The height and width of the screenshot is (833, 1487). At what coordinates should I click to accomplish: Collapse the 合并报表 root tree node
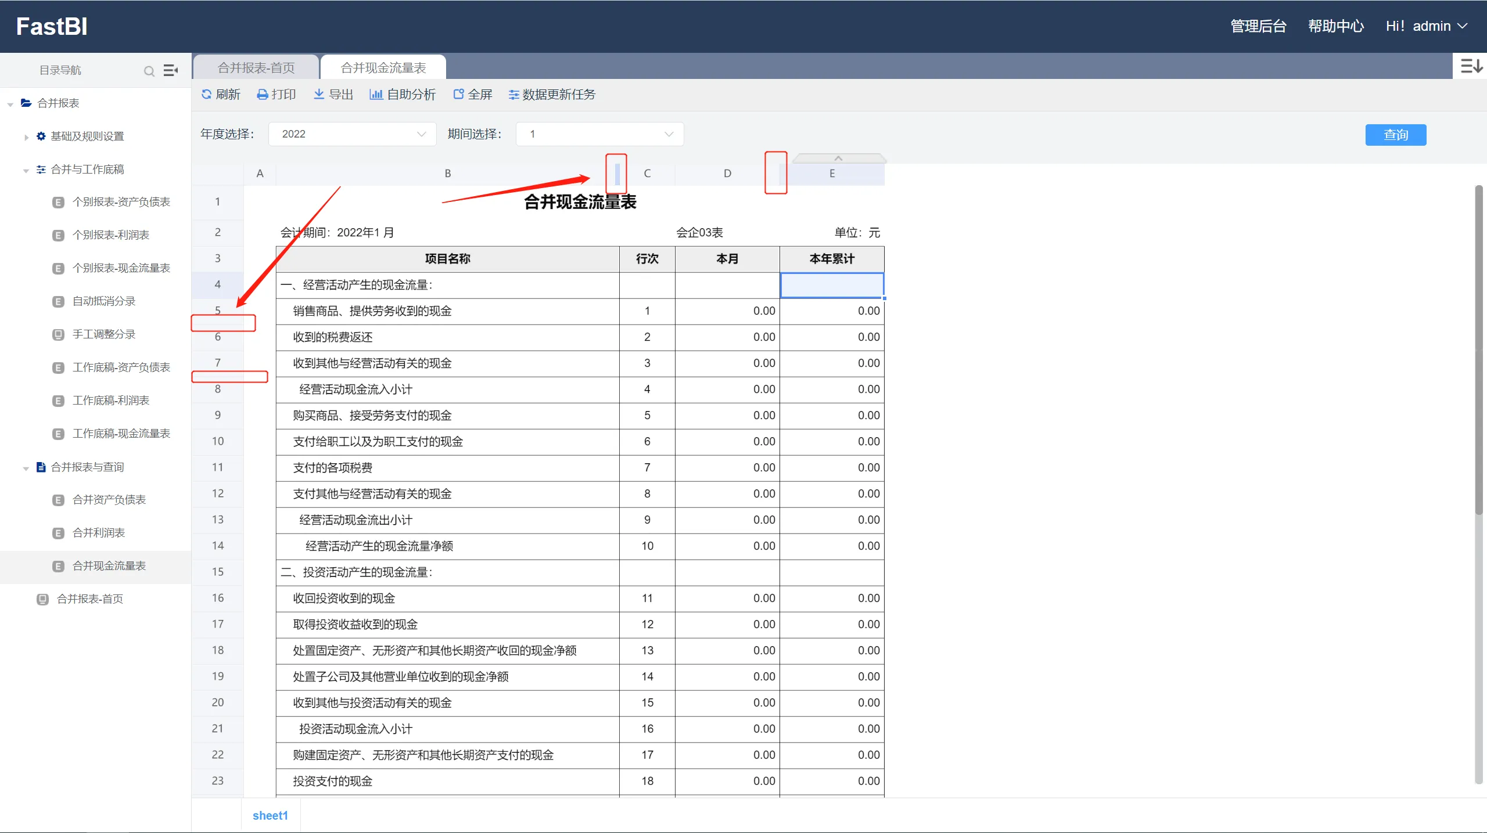[10, 104]
